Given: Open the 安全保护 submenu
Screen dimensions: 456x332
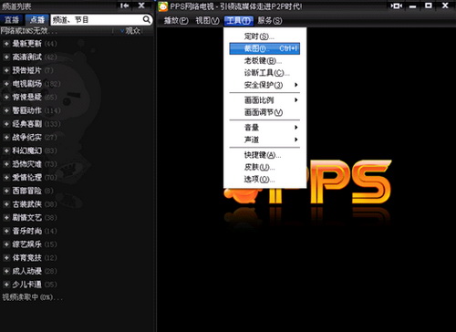Looking at the screenshot, I should coord(264,85).
